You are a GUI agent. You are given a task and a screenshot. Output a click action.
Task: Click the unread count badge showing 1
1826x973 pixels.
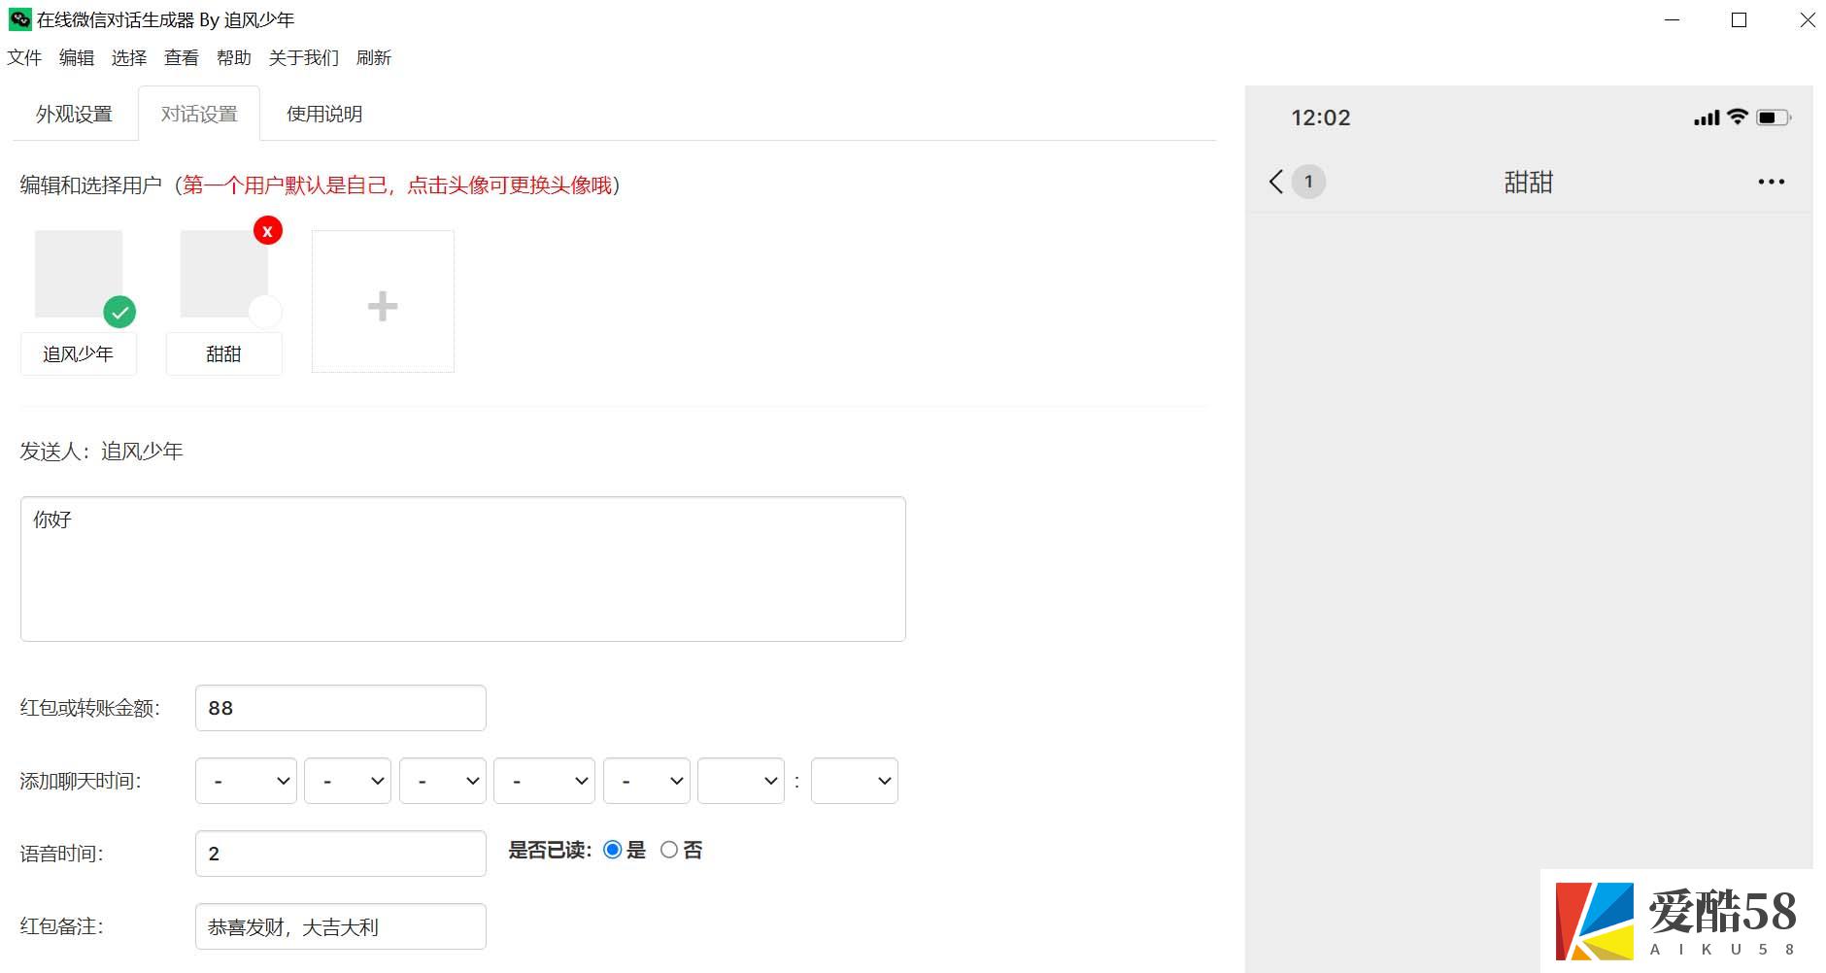(1308, 182)
